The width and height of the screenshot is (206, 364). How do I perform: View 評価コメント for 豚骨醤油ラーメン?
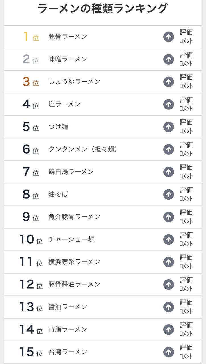point(186,284)
